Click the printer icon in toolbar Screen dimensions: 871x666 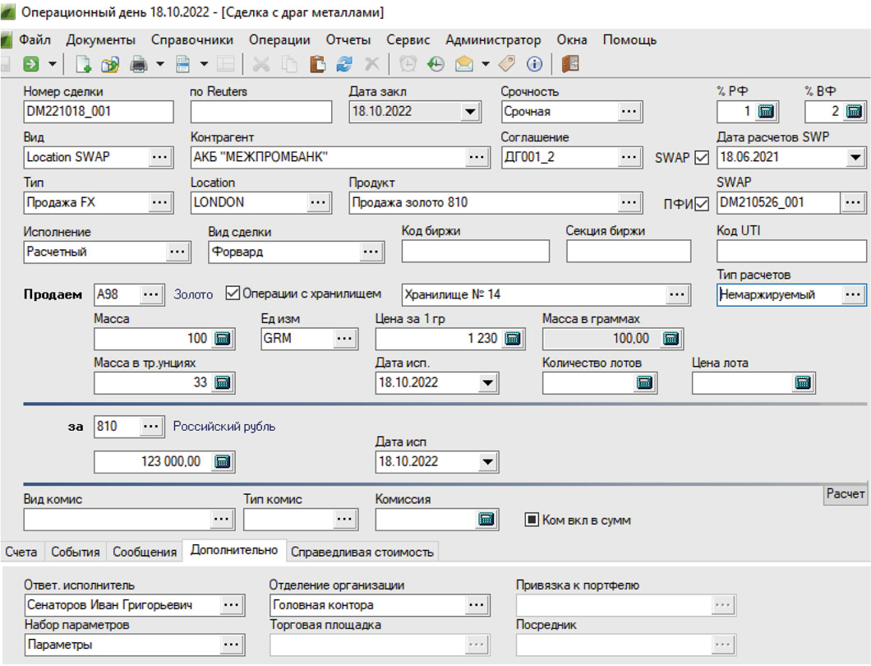pos(139,64)
